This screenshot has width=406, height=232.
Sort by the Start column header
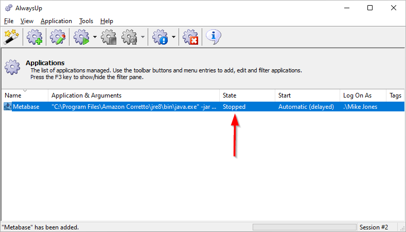coord(307,95)
